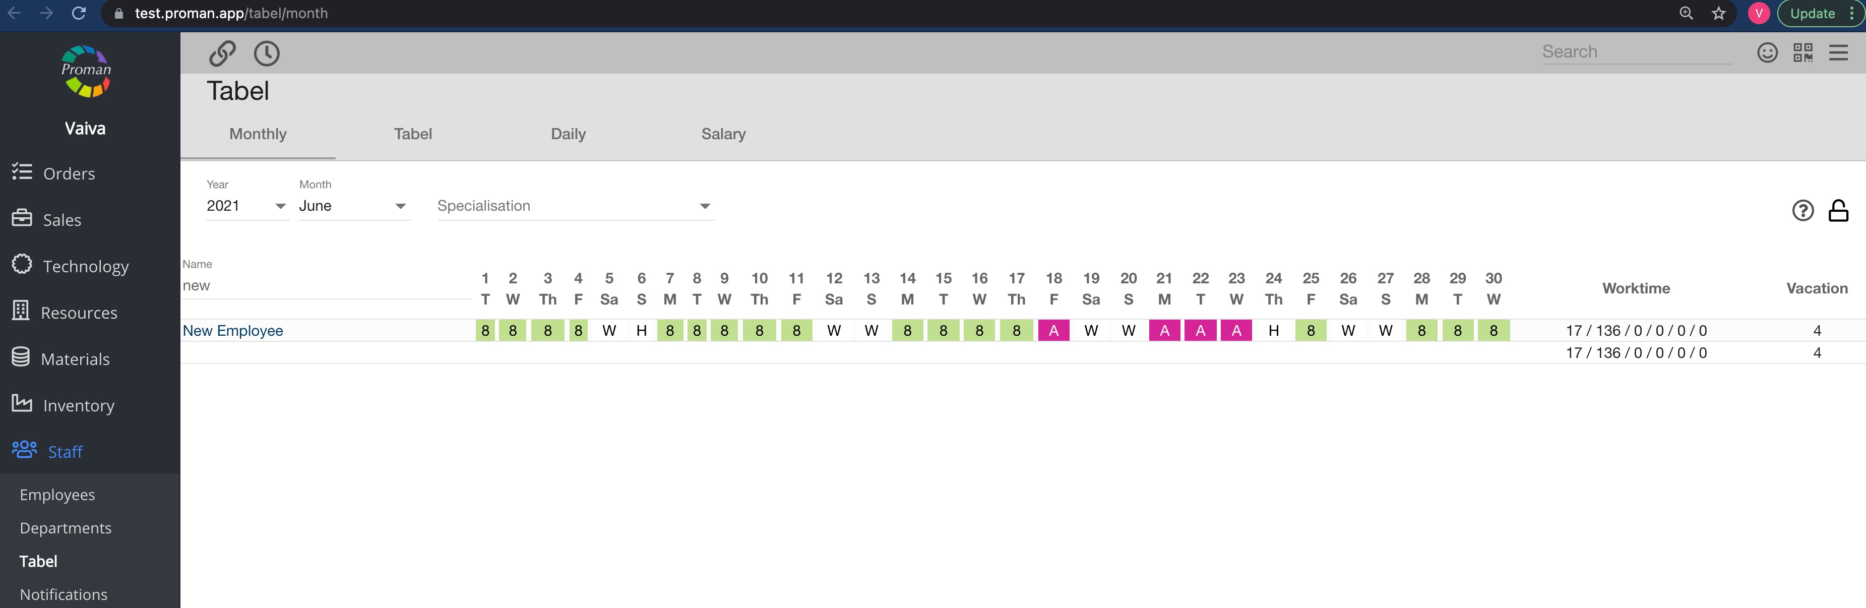Click the help question mark icon
Viewport: 1866px width, 608px height.
(x=1802, y=210)
